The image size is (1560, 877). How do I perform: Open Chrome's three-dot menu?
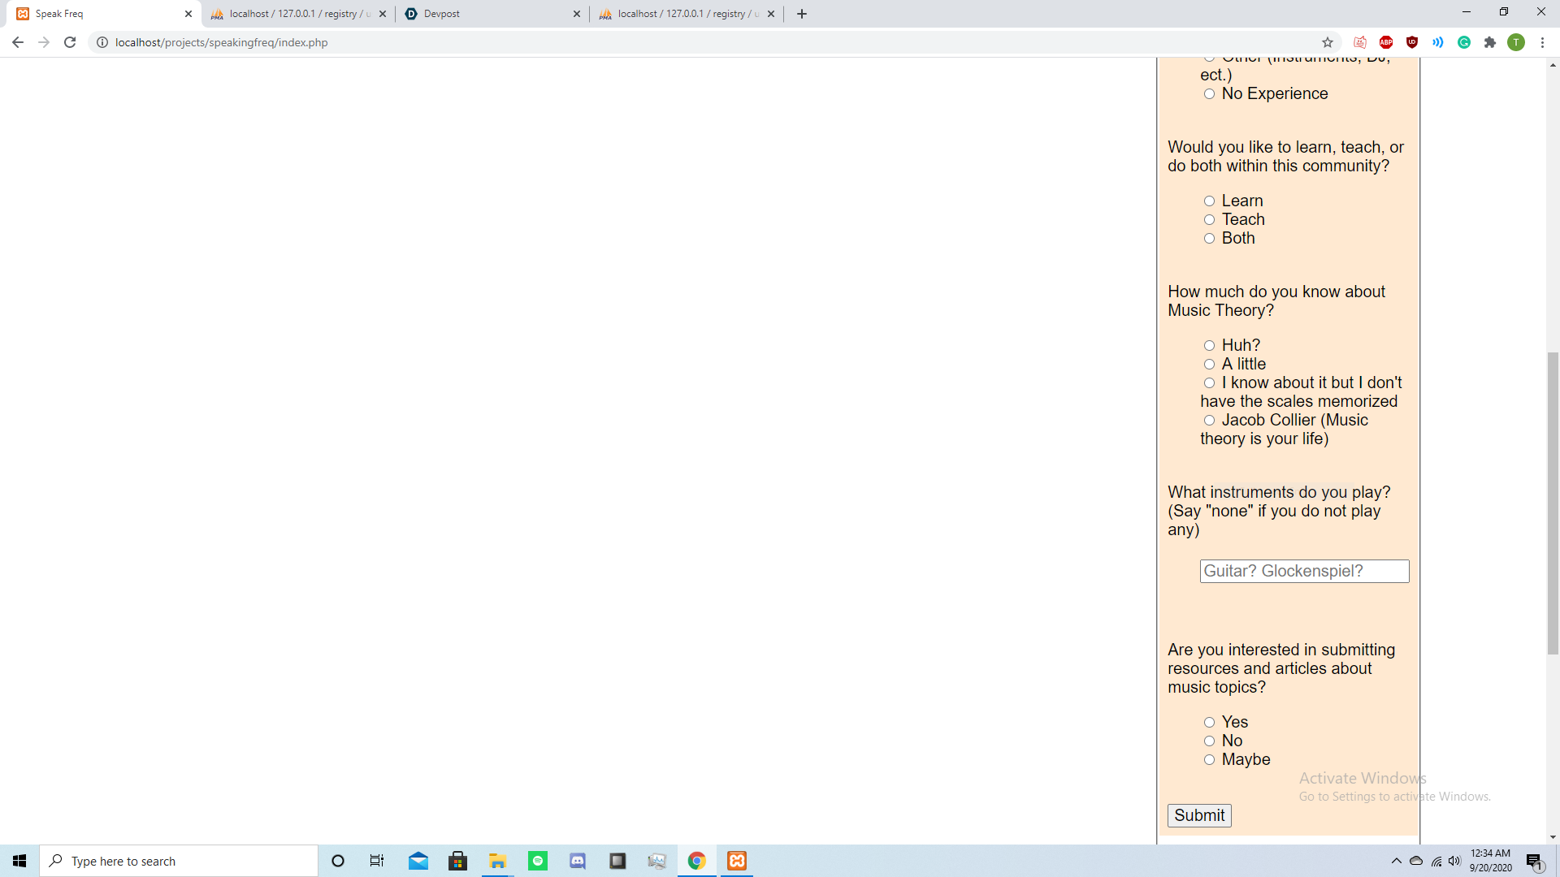(1542, 42)
